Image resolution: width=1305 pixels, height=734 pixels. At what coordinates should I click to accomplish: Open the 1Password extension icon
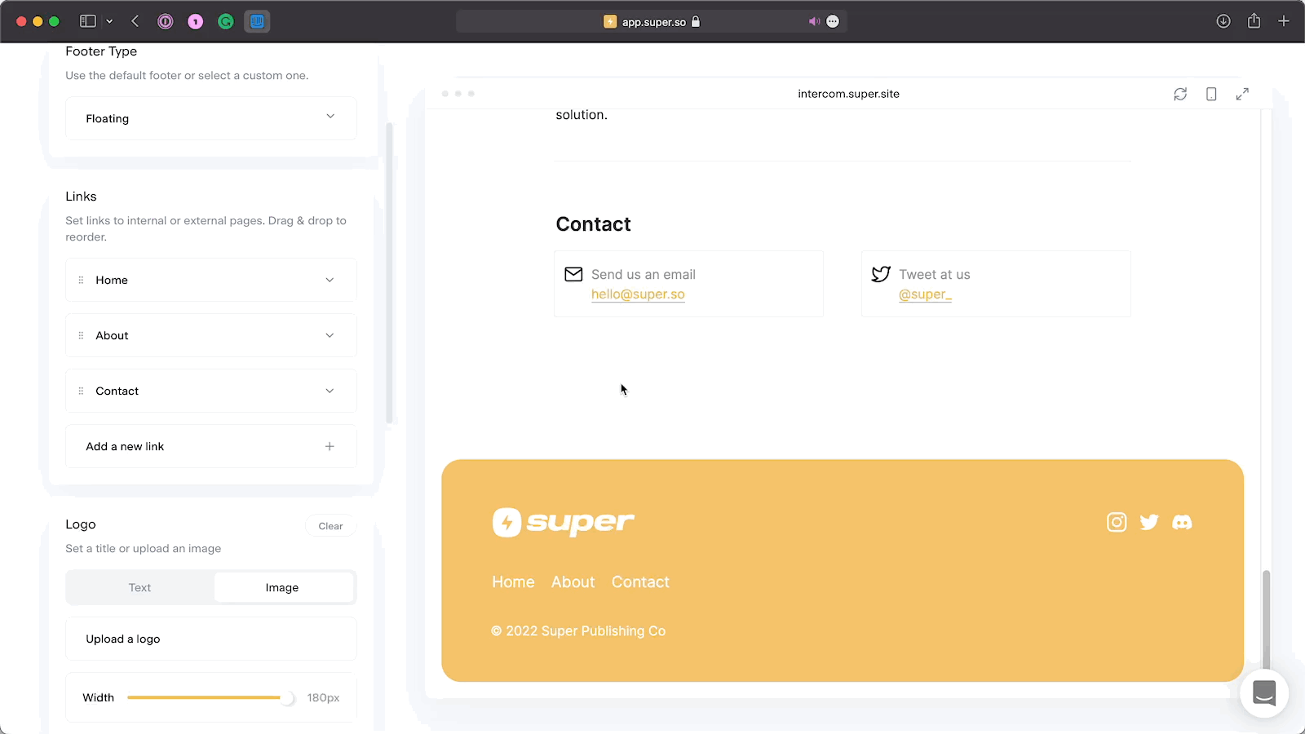(x=166, y=21)
